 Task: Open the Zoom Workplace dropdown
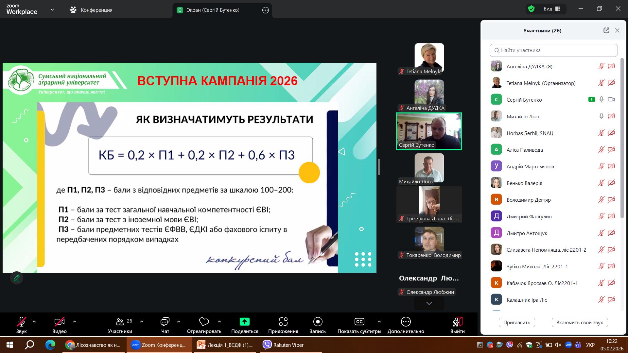click(52, 10)
